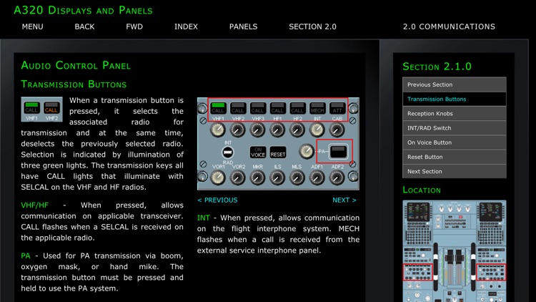Image resolution: width=536 pixels, height=302 pixels.
Task: Open the INDEX page
Action: point(186,26)
